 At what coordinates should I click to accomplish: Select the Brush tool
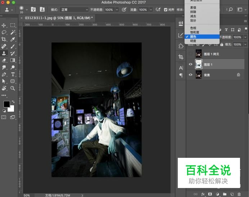pos(13,46)
